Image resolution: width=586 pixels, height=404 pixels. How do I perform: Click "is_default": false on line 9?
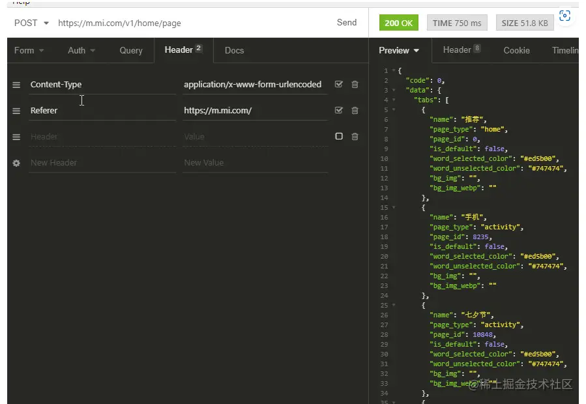pos(468,149)
